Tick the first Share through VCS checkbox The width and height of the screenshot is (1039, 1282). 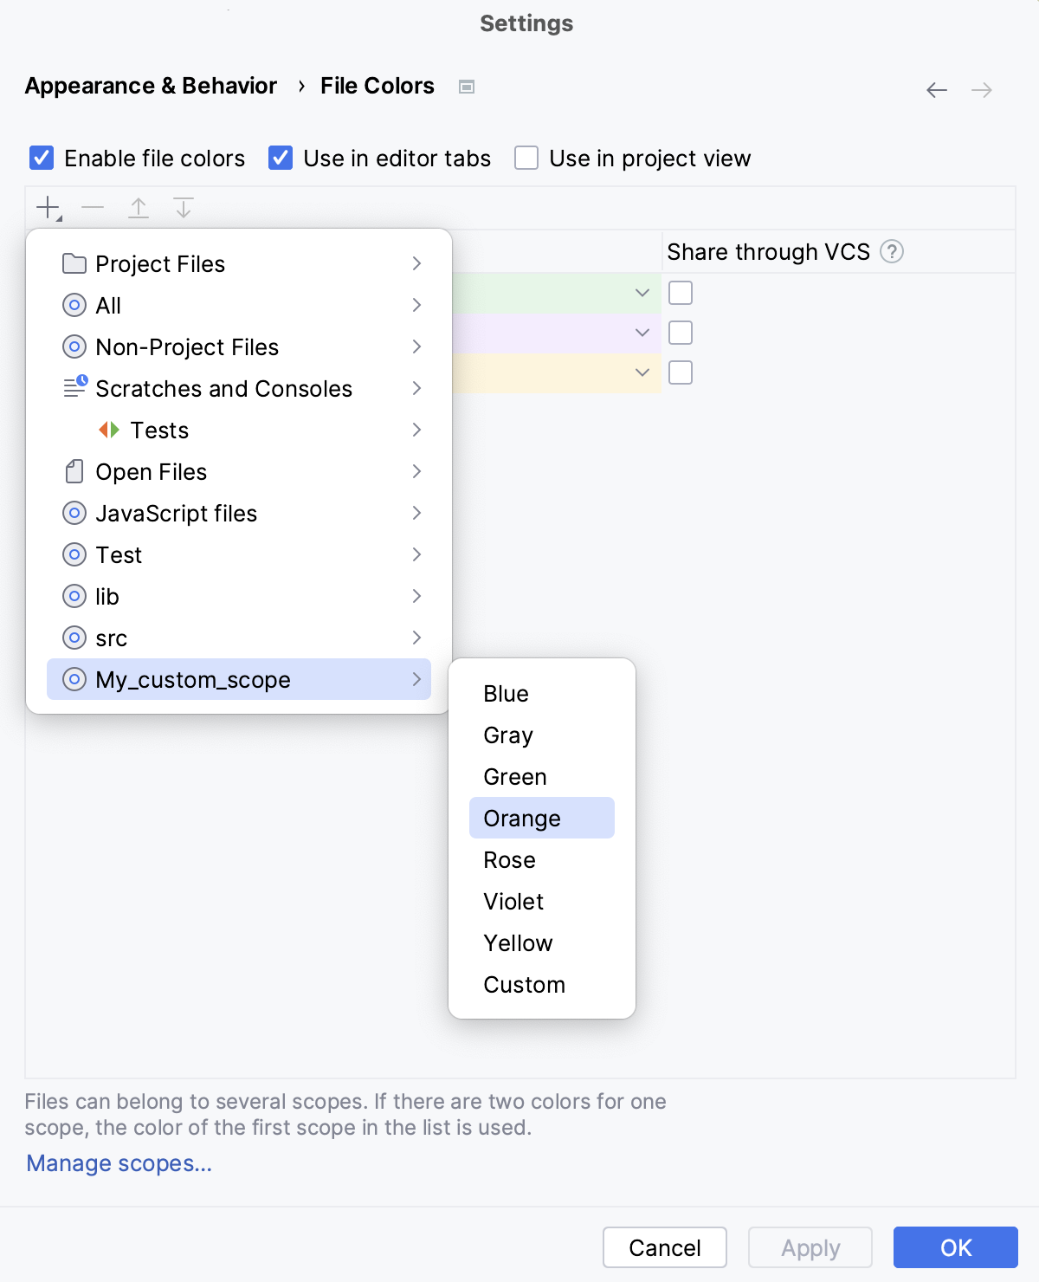681,293
